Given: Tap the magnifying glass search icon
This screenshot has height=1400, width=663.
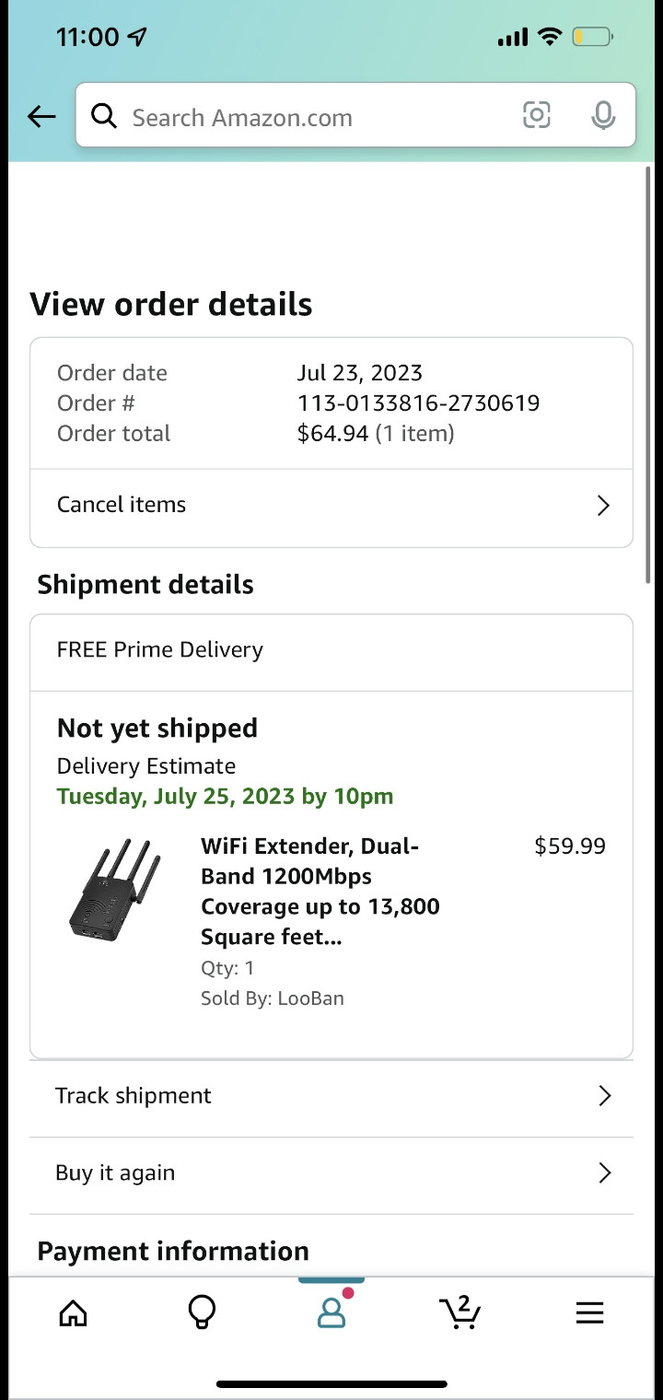Looking at the screenshot, I should (104, 117).
